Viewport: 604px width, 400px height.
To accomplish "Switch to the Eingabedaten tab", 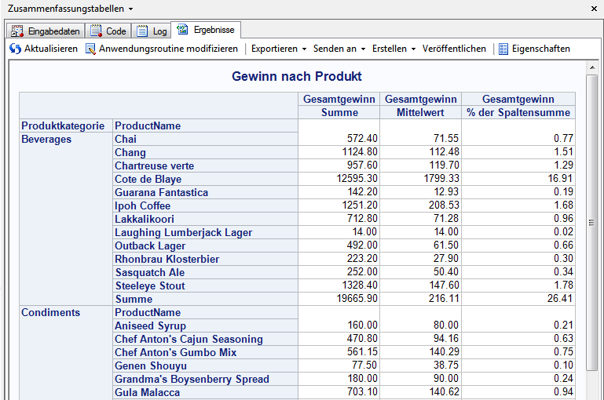I will click(46, 31).
